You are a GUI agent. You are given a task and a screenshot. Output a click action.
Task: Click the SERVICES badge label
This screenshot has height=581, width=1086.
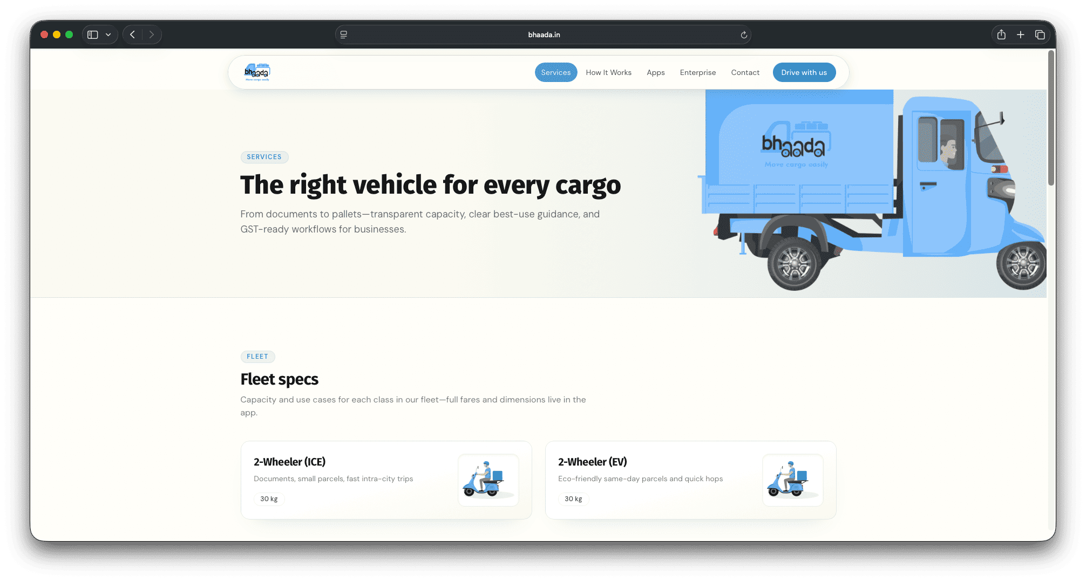click(264, 157)
